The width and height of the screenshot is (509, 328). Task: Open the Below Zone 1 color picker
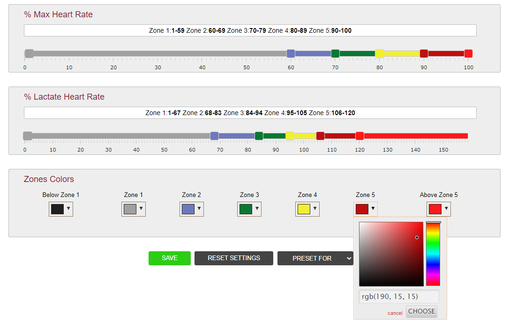(x=61, y=209)
